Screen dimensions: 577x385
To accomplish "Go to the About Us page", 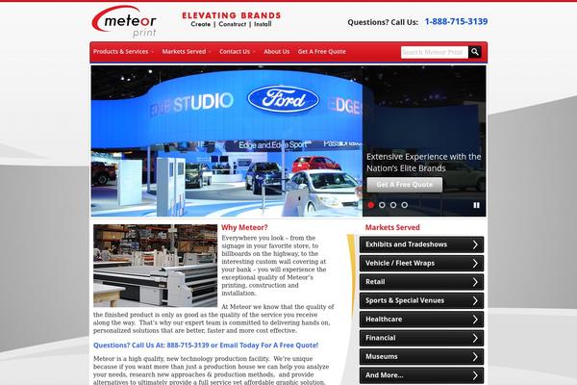I will pos(276,52).
